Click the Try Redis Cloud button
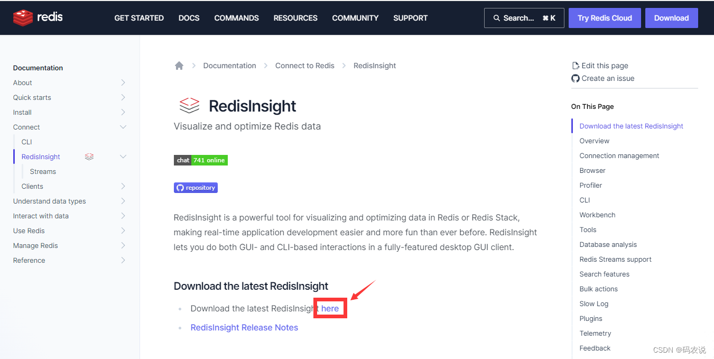Image resolution: width=714 pixels, height=359 pixels. tap(605, 18)
